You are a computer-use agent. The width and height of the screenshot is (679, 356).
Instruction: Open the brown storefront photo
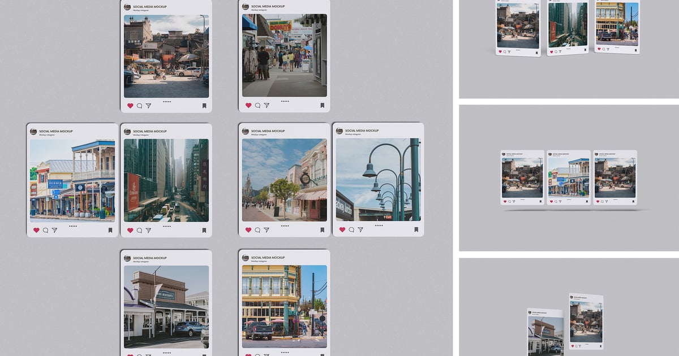[x=166, y=307]
